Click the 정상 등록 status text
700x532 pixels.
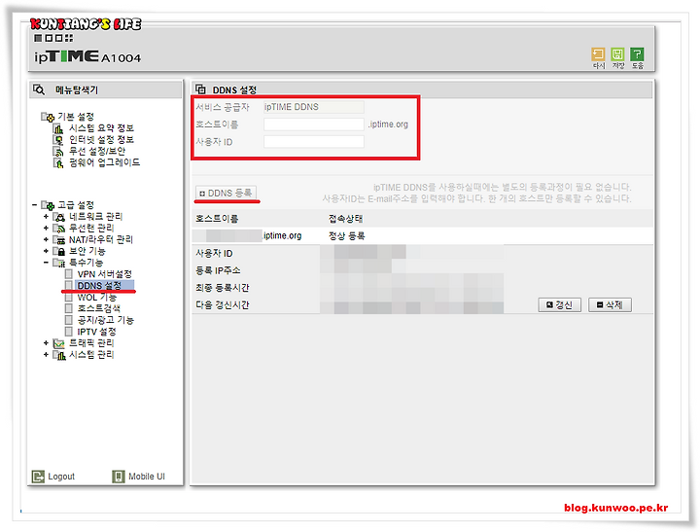pyautogui.click(x=346, y=235)
